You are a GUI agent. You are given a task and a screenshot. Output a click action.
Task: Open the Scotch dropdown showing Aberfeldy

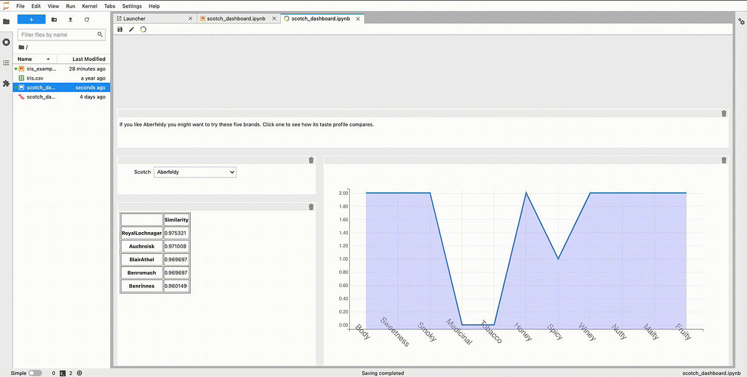(x=195, y=172)
